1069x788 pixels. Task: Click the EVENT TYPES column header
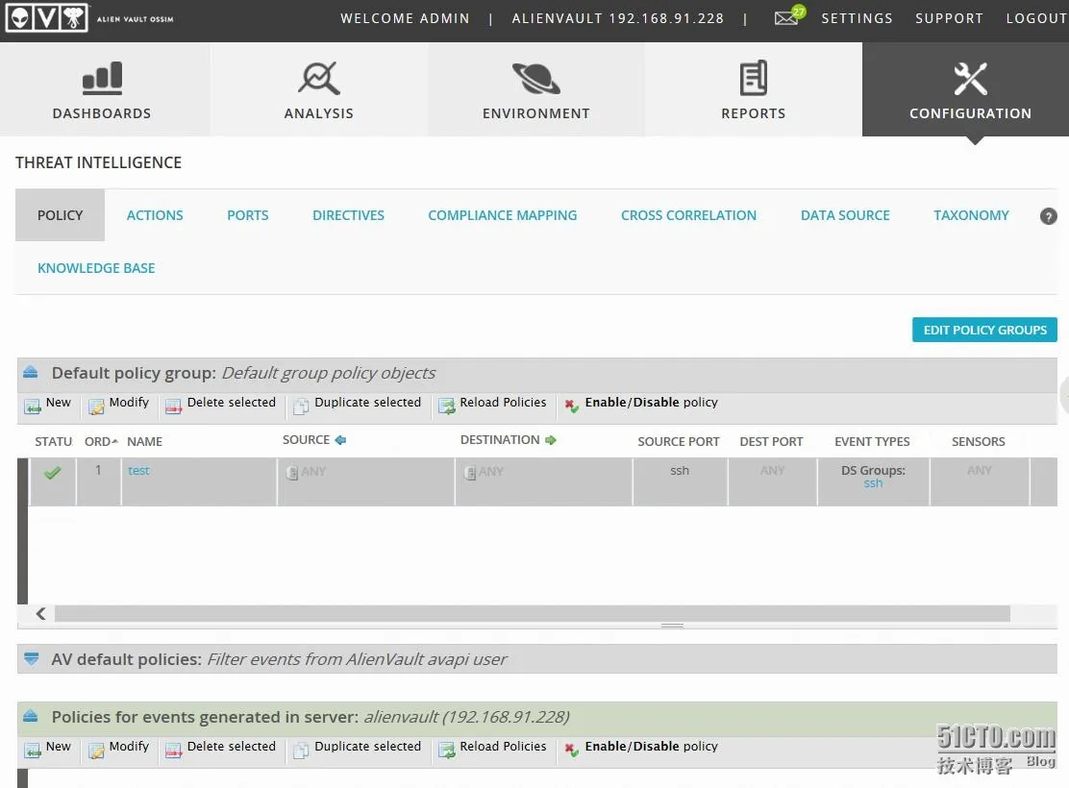click(x=872, y=442)
